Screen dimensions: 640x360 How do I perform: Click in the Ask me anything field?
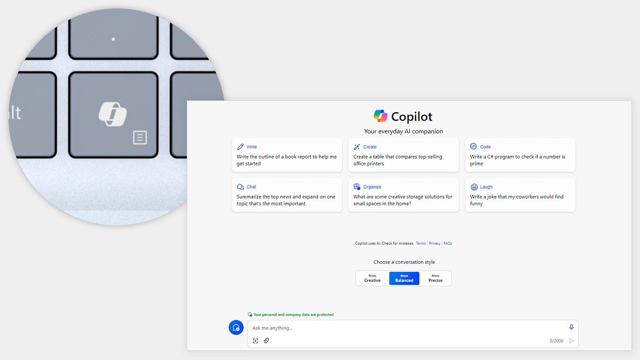(405, 328)
